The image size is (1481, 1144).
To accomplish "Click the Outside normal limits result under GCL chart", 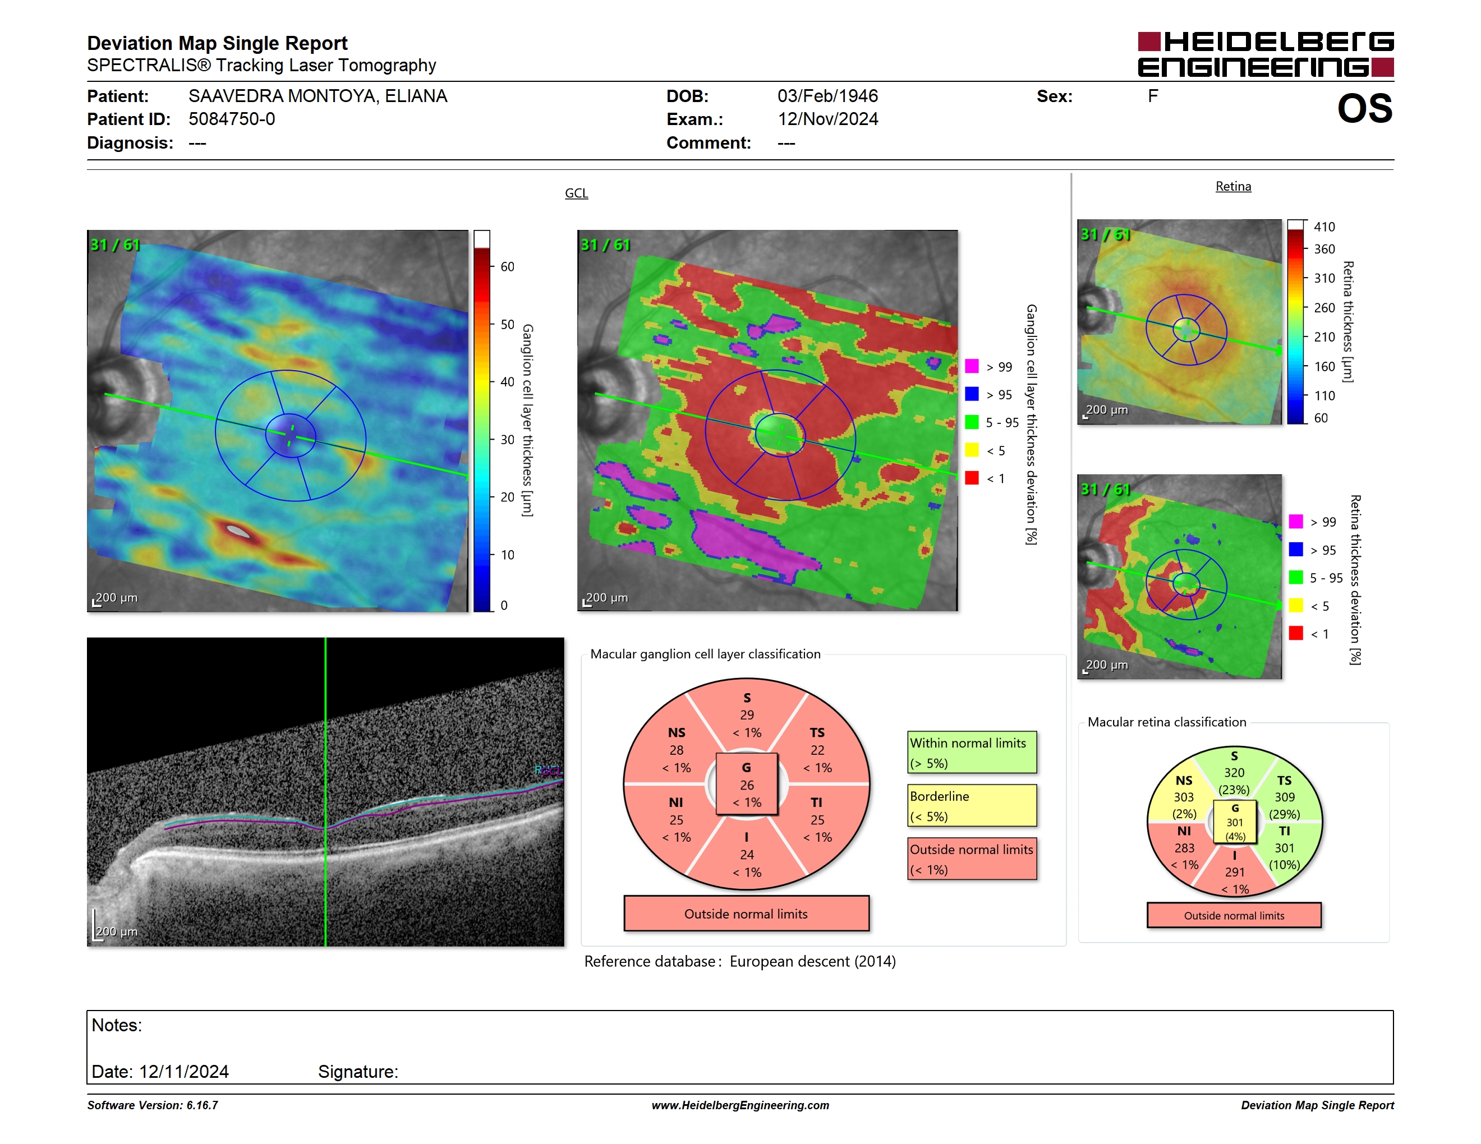I will (x=746, y=914).
